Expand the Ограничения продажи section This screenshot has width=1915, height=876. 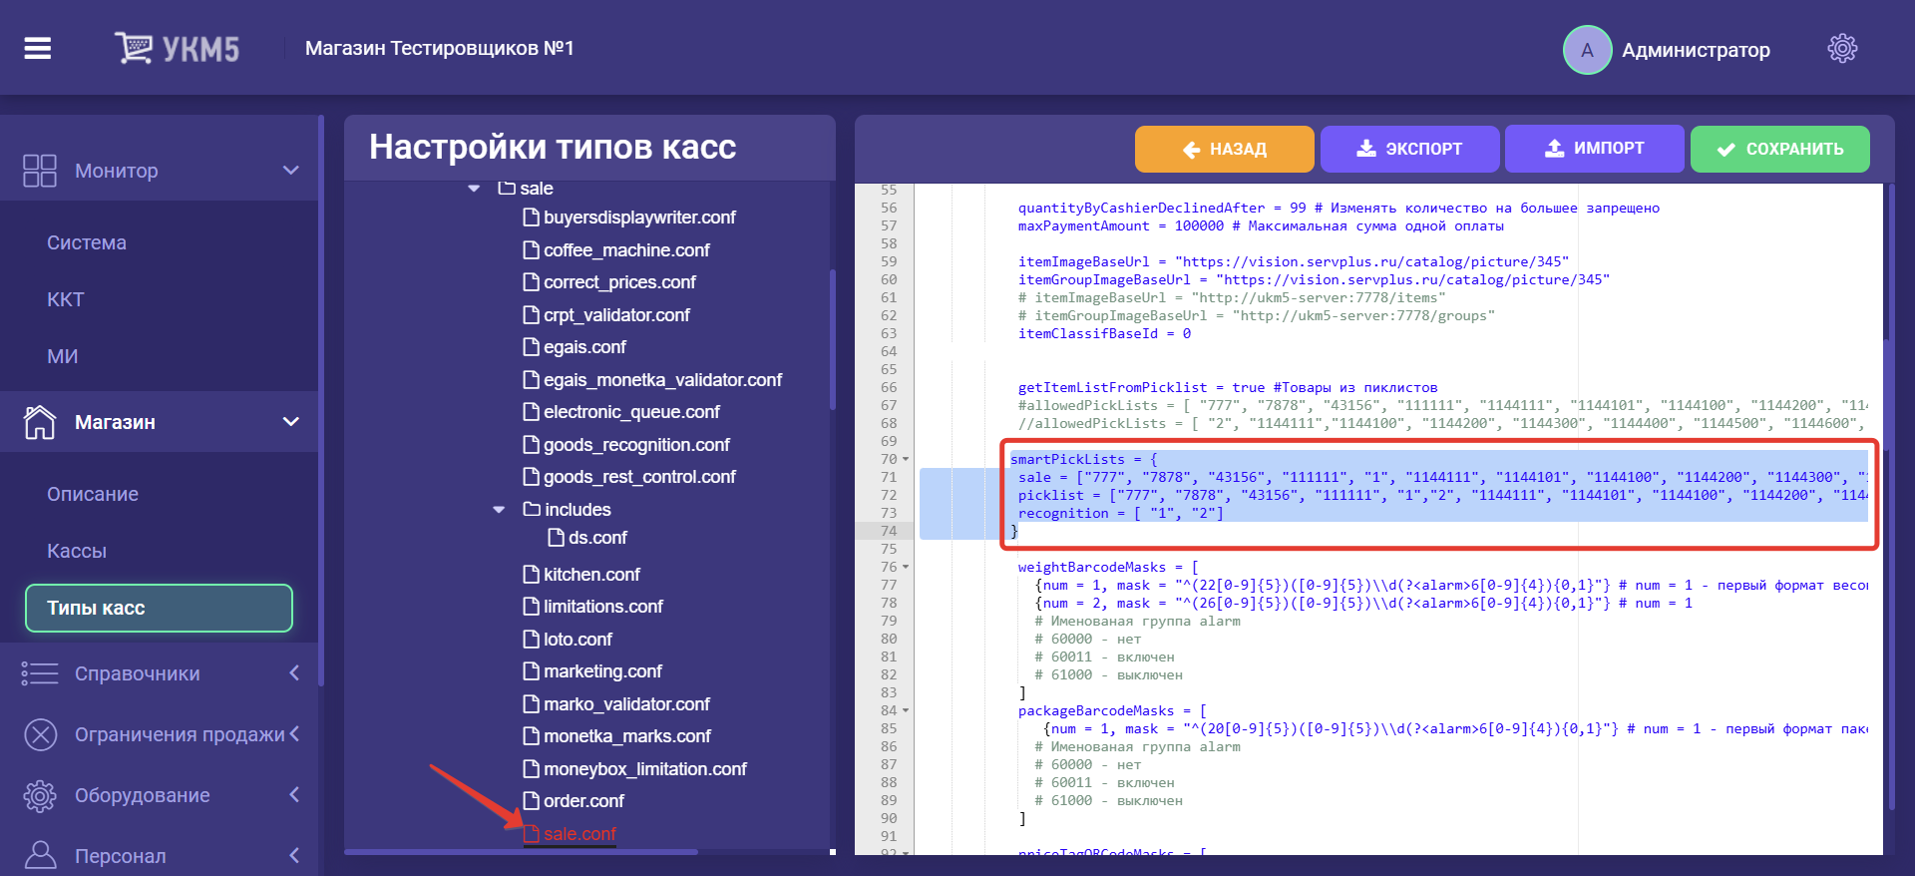[x=294, y=734]
